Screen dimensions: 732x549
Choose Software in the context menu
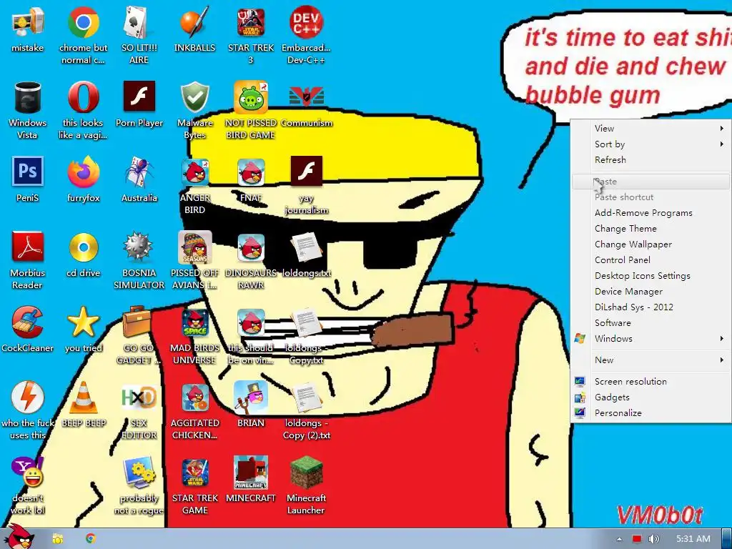(x=651, y=323)
